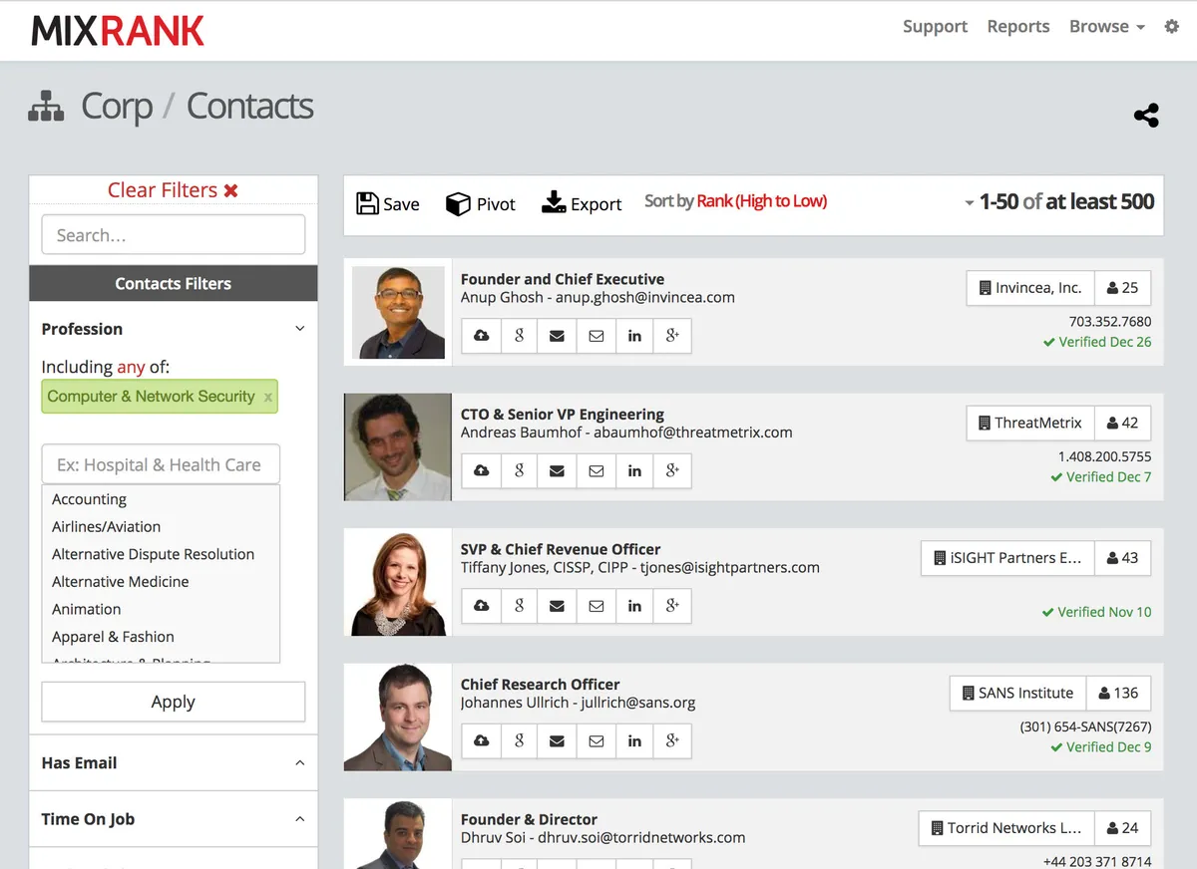
Task: Click Corp in the breadcrumb
Action: (117, 107)
